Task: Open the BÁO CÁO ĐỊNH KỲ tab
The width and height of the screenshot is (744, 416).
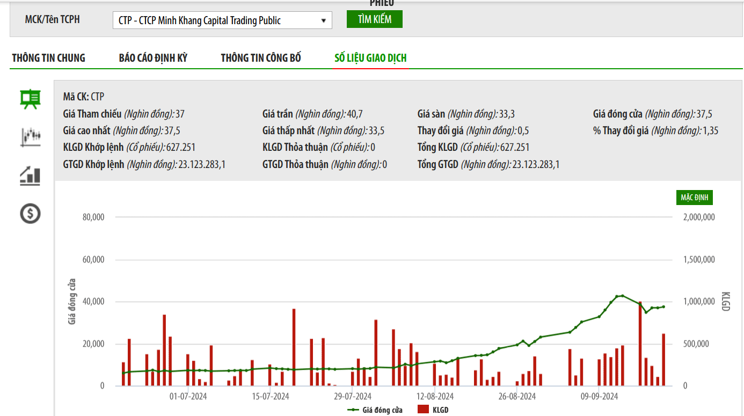Action: (x=153, y=58)
